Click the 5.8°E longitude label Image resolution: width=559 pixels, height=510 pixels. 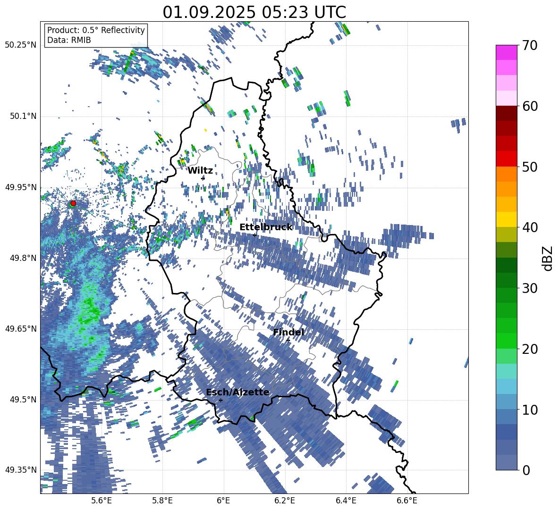pos(162,501)
